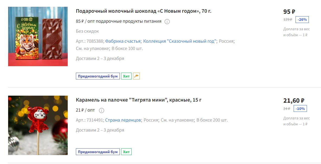Screen dimensions: 321x164
Task: Select Доплата за вес text under 21,60 ₽
Action: tap(297, 121)
